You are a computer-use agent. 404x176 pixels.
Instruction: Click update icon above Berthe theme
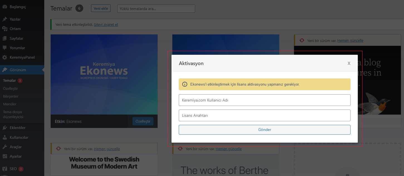point(180,149)
